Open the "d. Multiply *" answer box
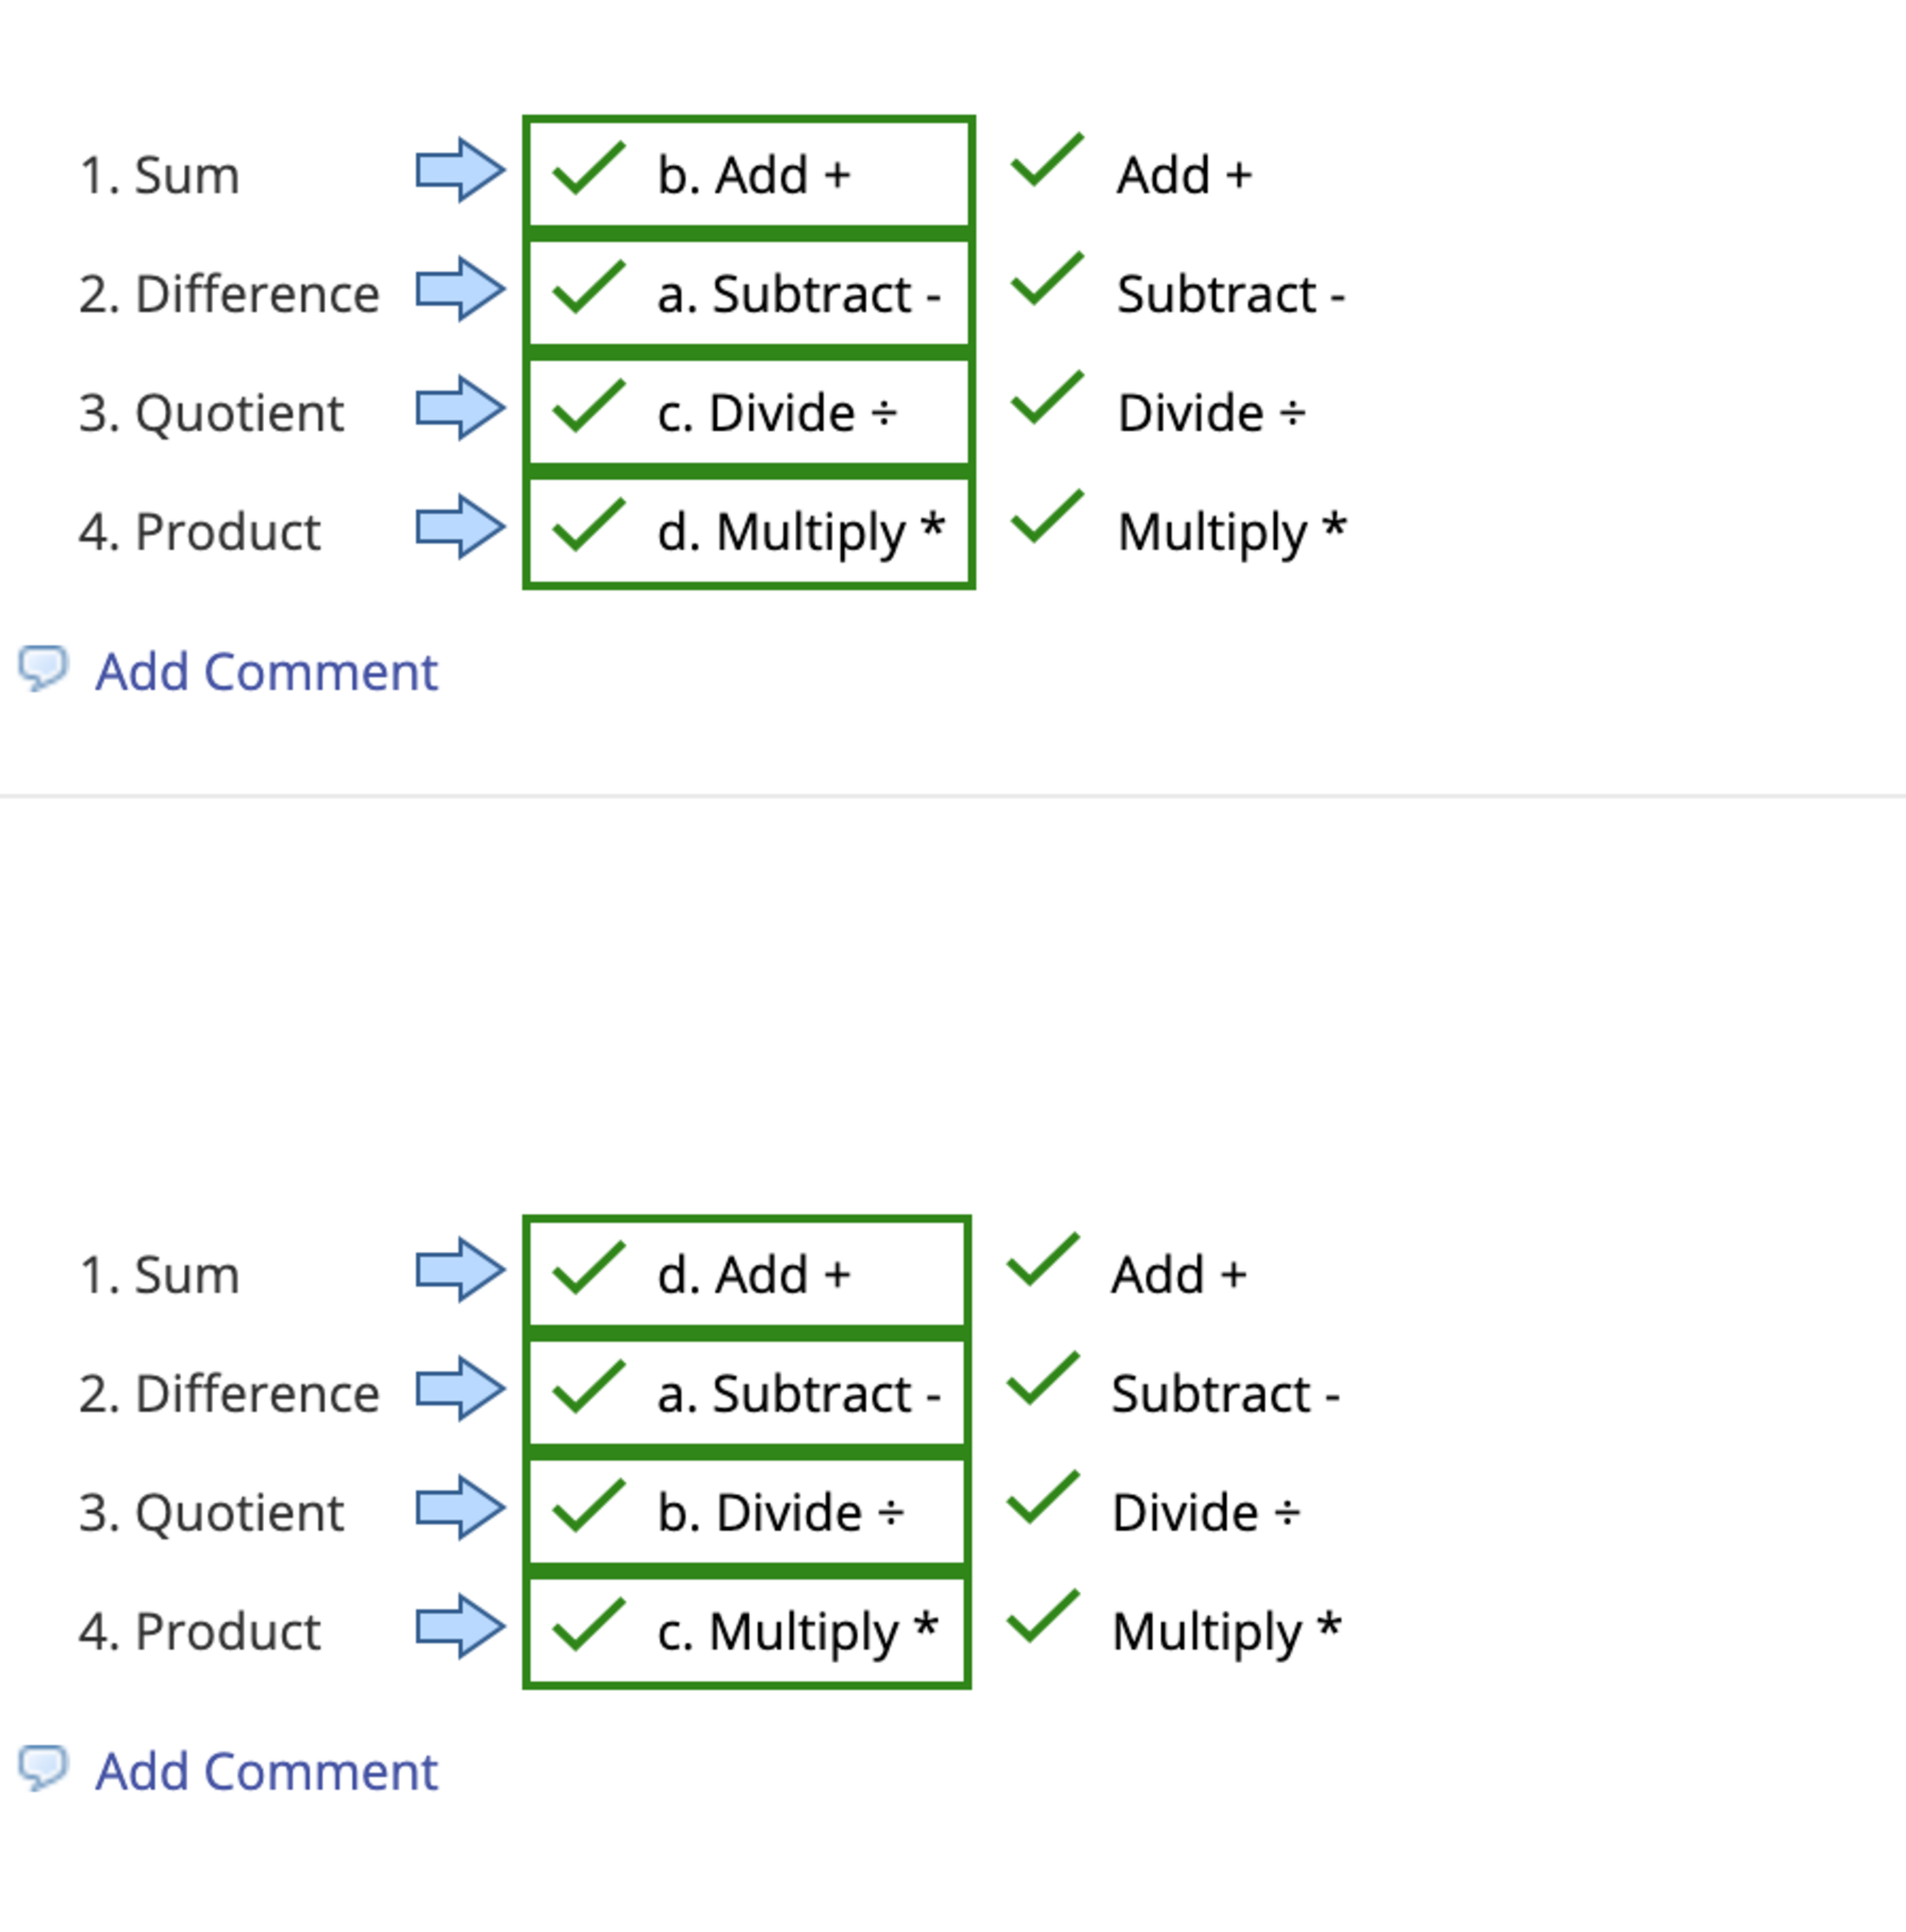The image size is (1906, 1932). pyautogui.click(x=749, y=531)
